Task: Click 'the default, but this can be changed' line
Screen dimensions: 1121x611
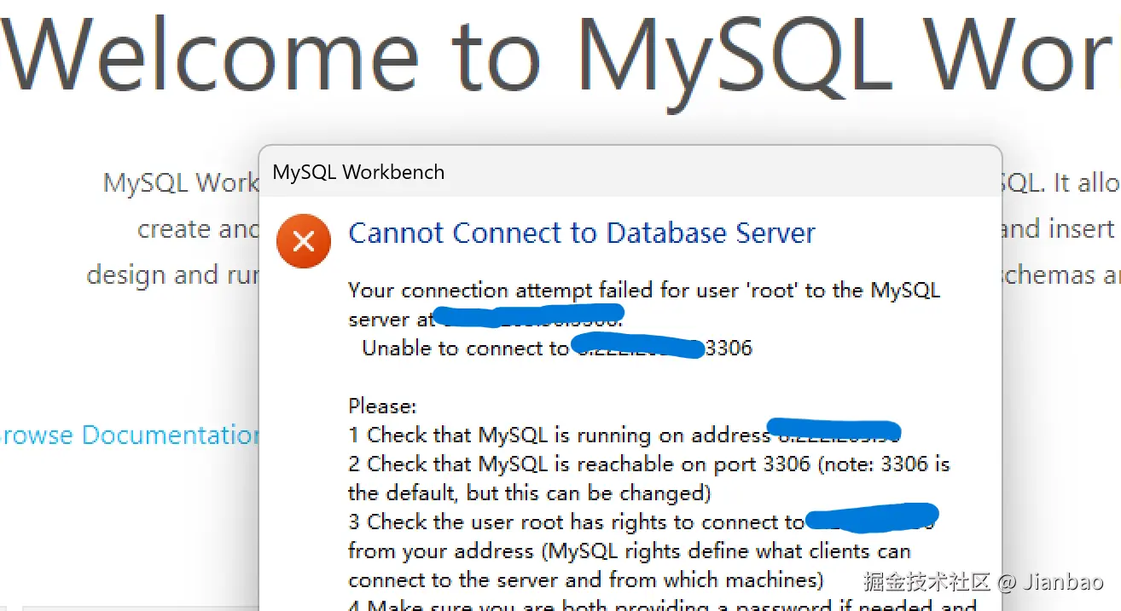Action: point(529,493)
